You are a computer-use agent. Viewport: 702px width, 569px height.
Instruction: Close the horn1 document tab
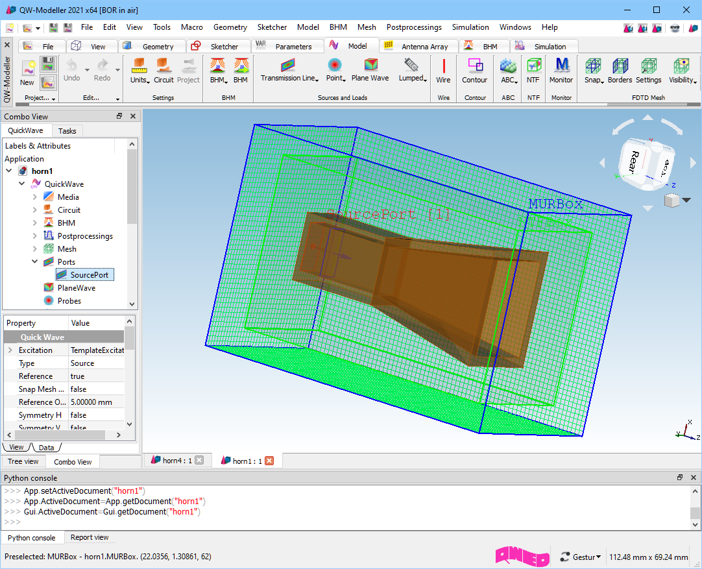(x=269, y=461)
